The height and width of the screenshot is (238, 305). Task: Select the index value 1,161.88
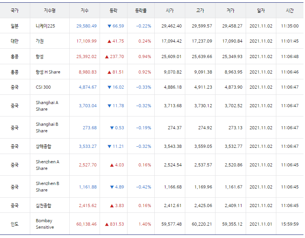[88, 187]
